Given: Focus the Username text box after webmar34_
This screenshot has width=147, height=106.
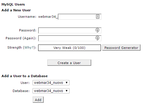Looking at the screenshot, I should pyautogui.click(x=80, y=17).
